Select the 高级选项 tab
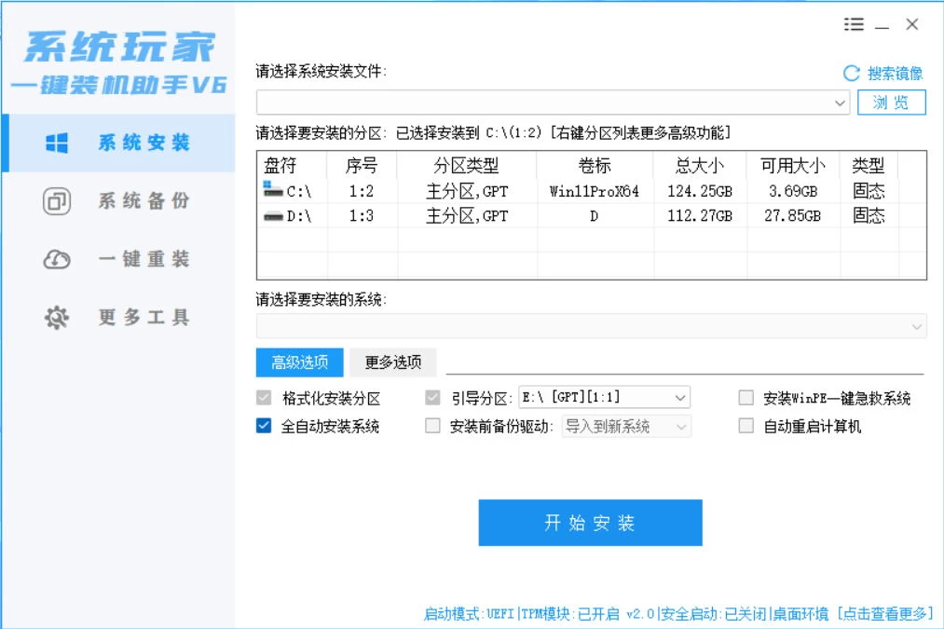 tap(299, 362)
